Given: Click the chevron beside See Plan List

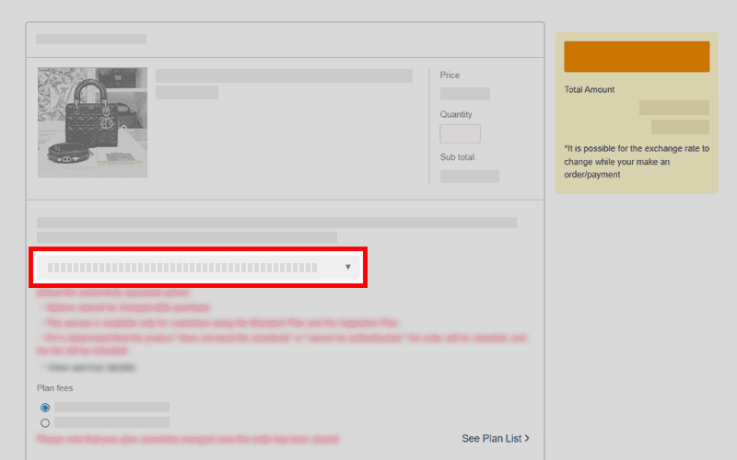Looking at the screenshot, I should (x=526, y=439).
